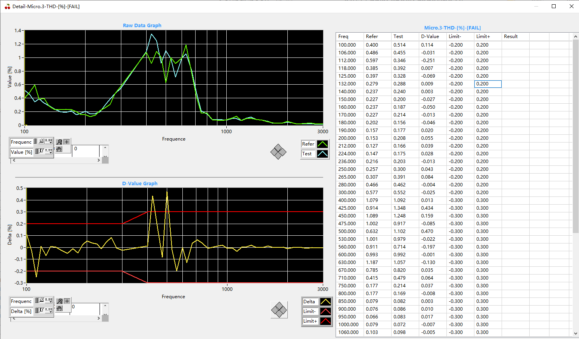579x339 pixels.
Task: Select the Test cell 1.348
Action: [405, 208]
